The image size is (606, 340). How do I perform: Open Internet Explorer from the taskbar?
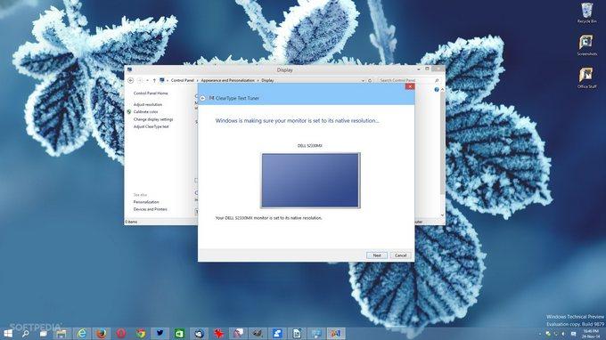(82, 334)
